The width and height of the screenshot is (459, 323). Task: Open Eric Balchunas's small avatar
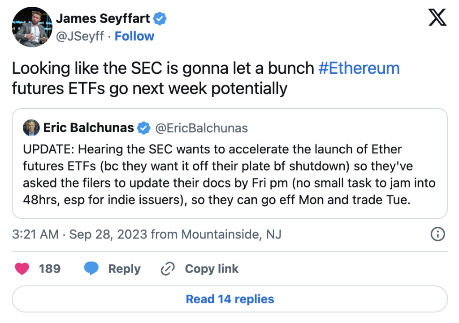tap(31, 128)
